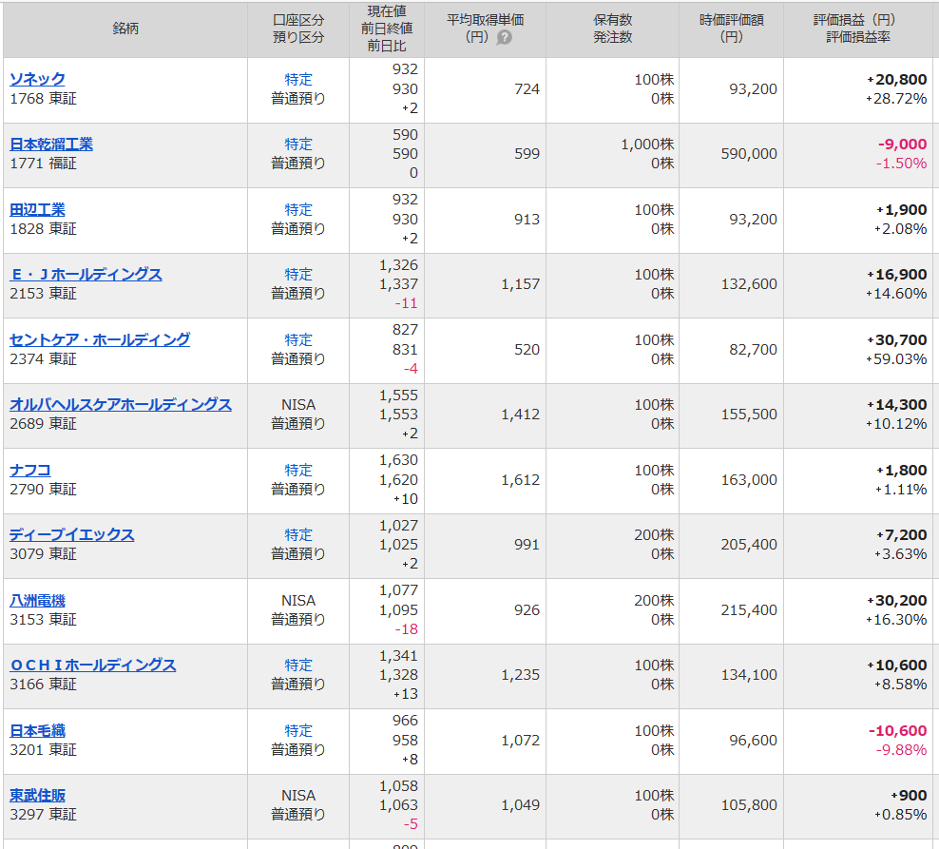Click the +16,900 profit for E・Jホールディングス
The height and width of the screenshot is (849, 939).
(x=896, y=275)
